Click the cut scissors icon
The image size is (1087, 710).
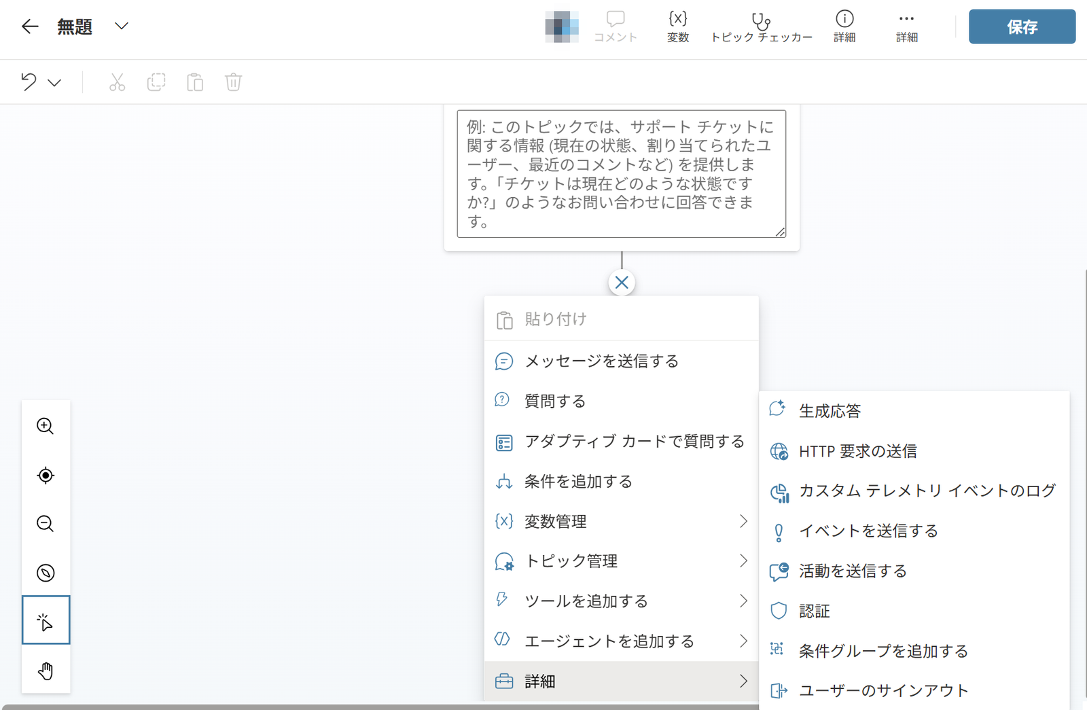coord(117,82)
